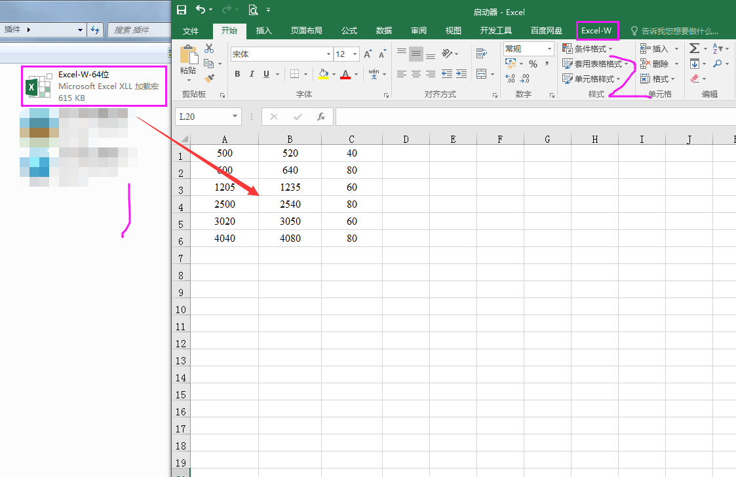Click the AutoSum sigma icon
The width and height of the screenshot is (736, 477).
pyautogui.click(x=694, y=48)
